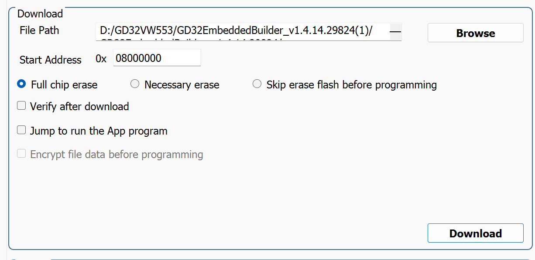Click the 'Full chip erase' label text
535x260 pixels.
(64, 84)
